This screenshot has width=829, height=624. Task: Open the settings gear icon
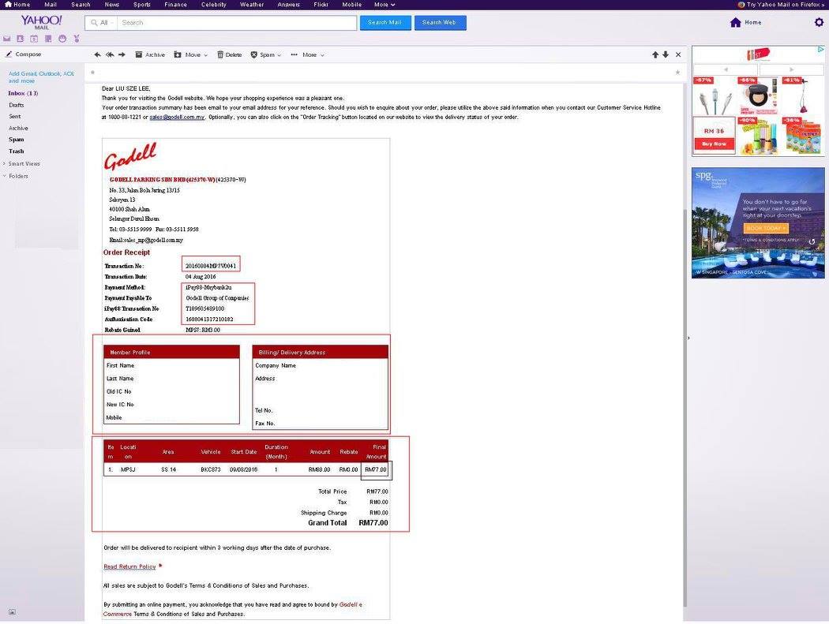(x=819, y=22)
